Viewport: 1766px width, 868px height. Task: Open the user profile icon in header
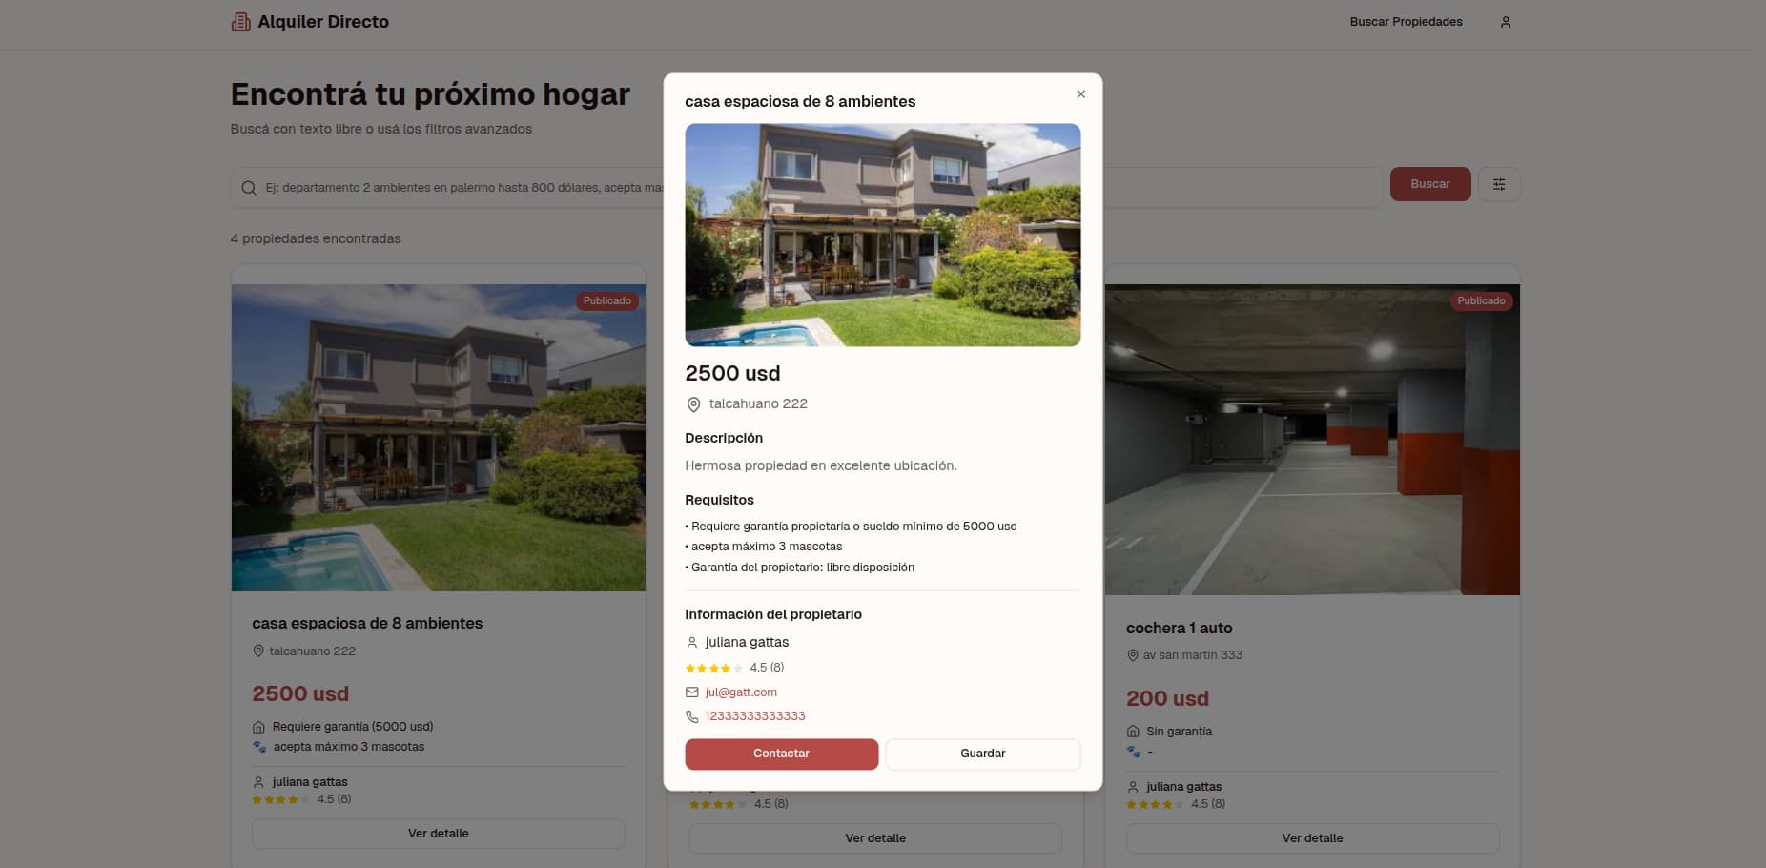(x=1506, y=22)
